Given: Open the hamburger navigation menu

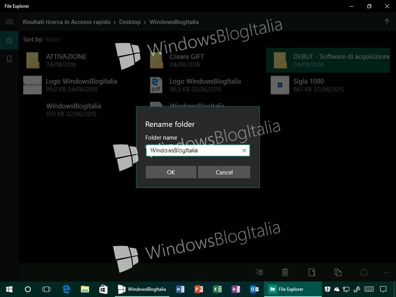Looking at the screenshot, I should (9, 22).
